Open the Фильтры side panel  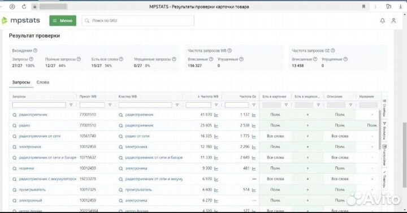(x=384, y=131)
